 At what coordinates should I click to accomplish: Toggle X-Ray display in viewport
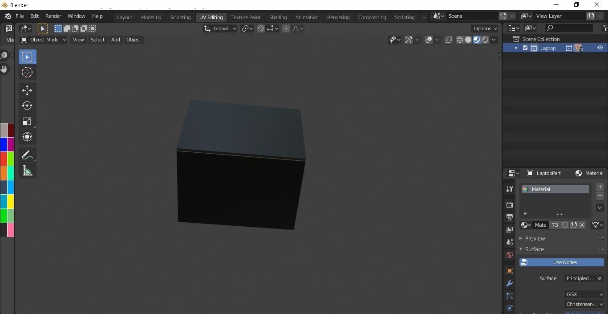click(x=448, y=40)
